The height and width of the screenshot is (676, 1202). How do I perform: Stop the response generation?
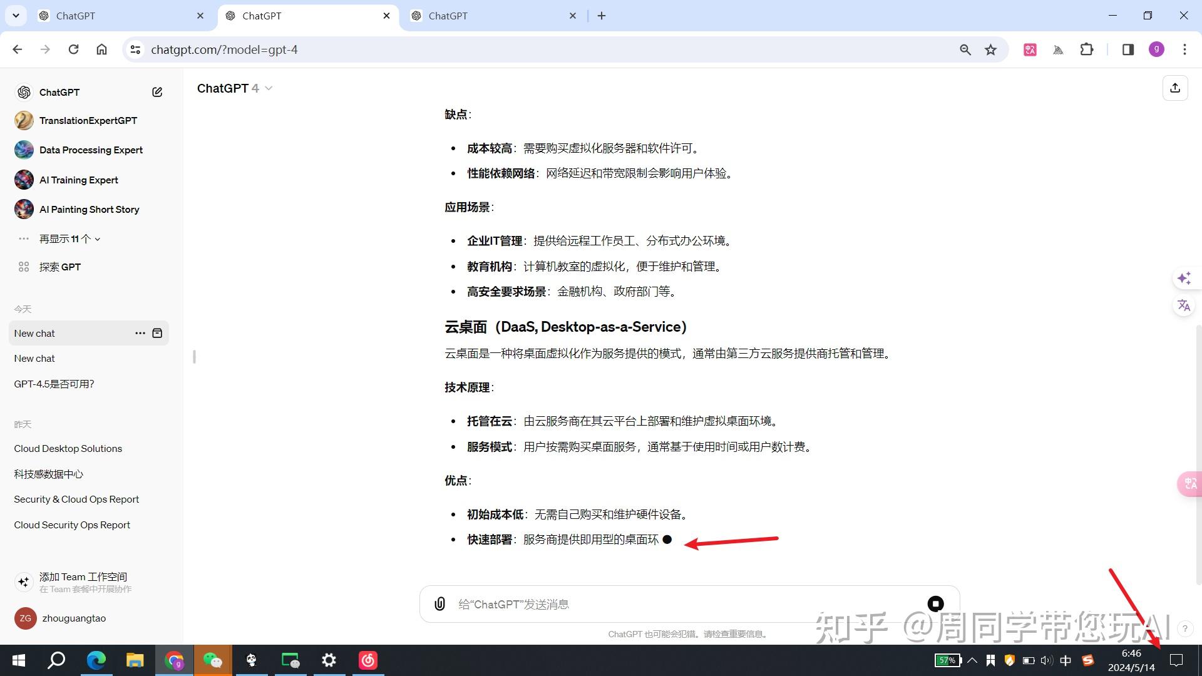[935, 603]
